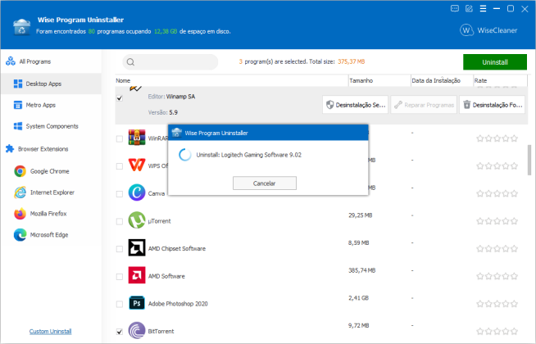536x344 pixels.
Task: Click the vertical scrollbar of program list
Action: click(529, 160)
